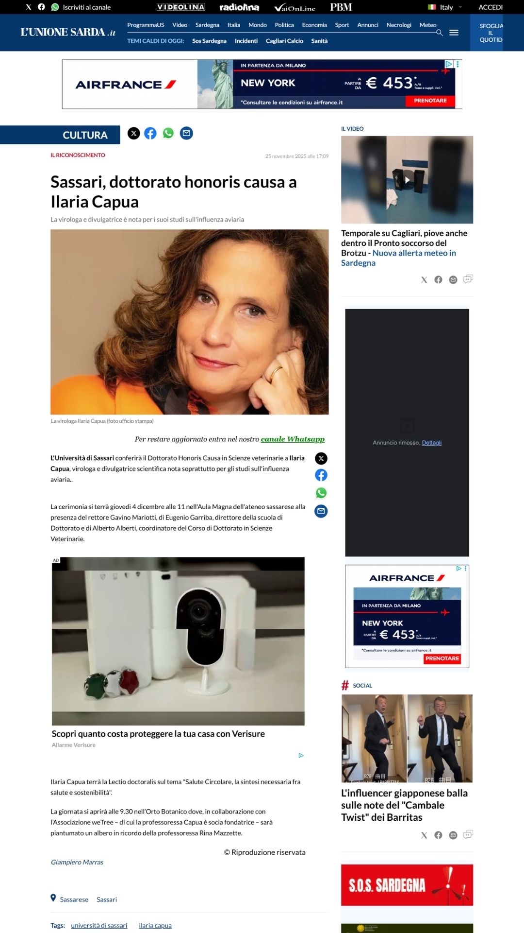Click the Prenotare button on sidebar ad
The width and height of the screenshot is (524, 933).
click(x=442, y=658)
